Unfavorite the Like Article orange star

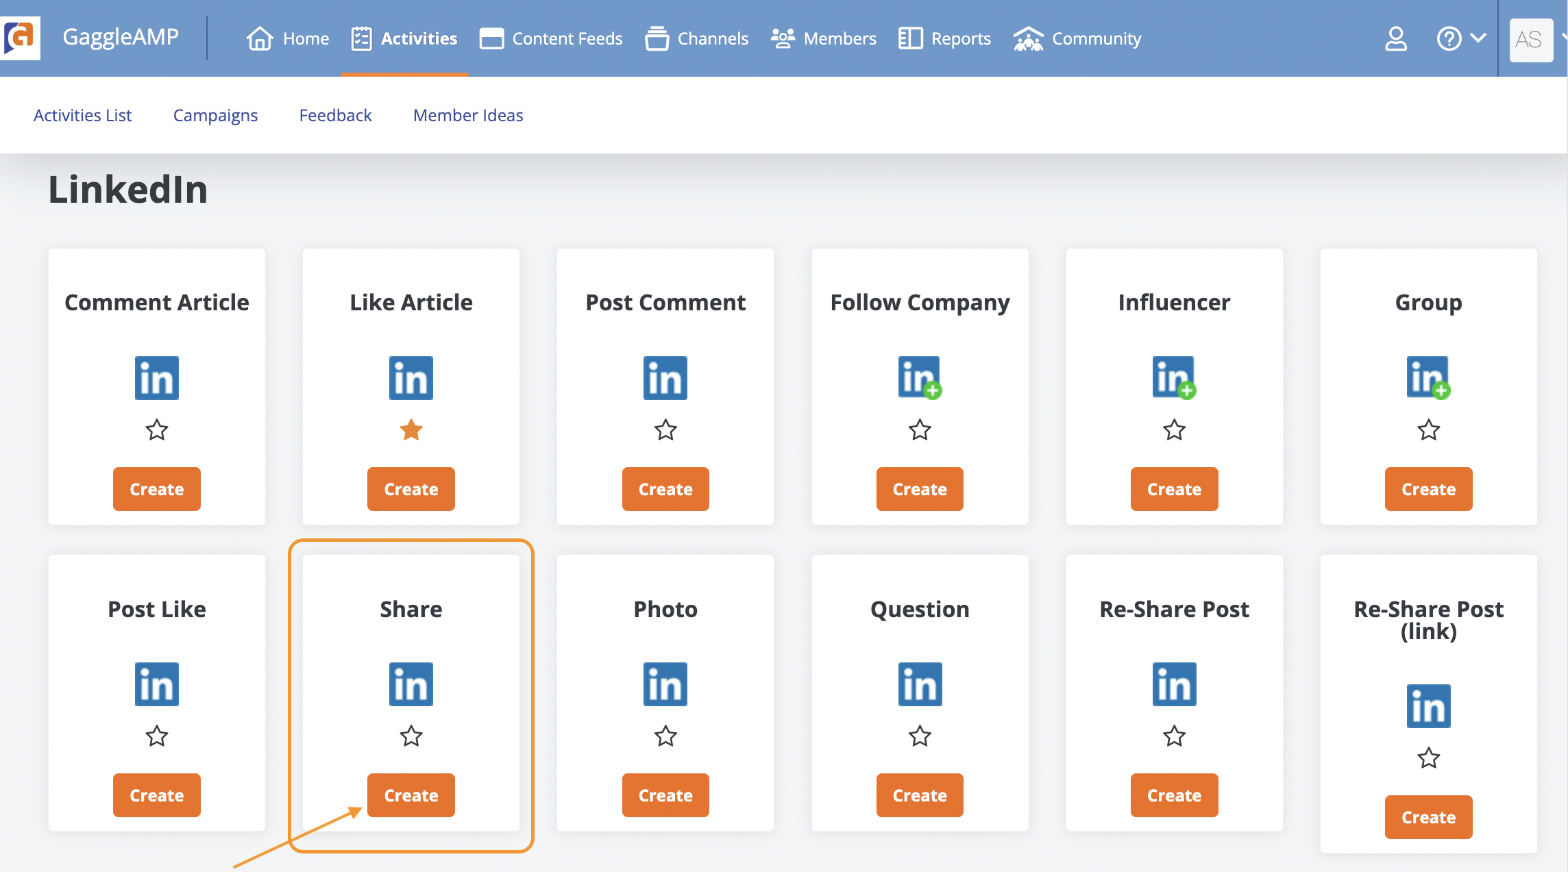coord(411,430)
